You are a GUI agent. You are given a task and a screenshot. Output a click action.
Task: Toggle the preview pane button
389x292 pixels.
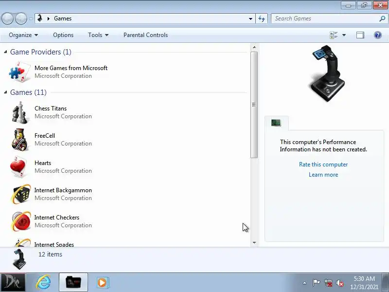coord(360,35)
